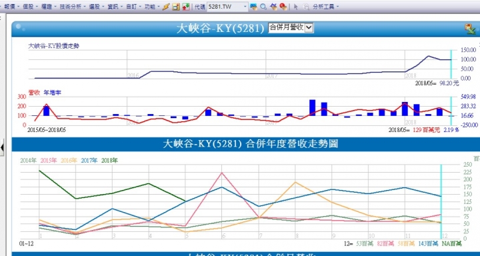Click the 2018年 legend label

tap(109, 160)
